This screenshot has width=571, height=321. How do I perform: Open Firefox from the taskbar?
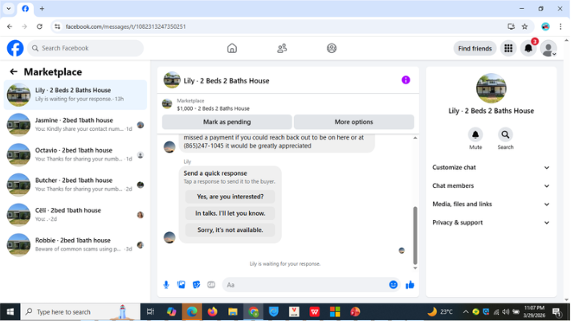[212, 312]
